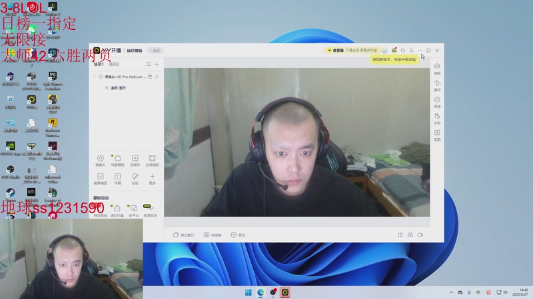
Task: Open the sound effects (音效) button
Action: click(x=238, y=235)
